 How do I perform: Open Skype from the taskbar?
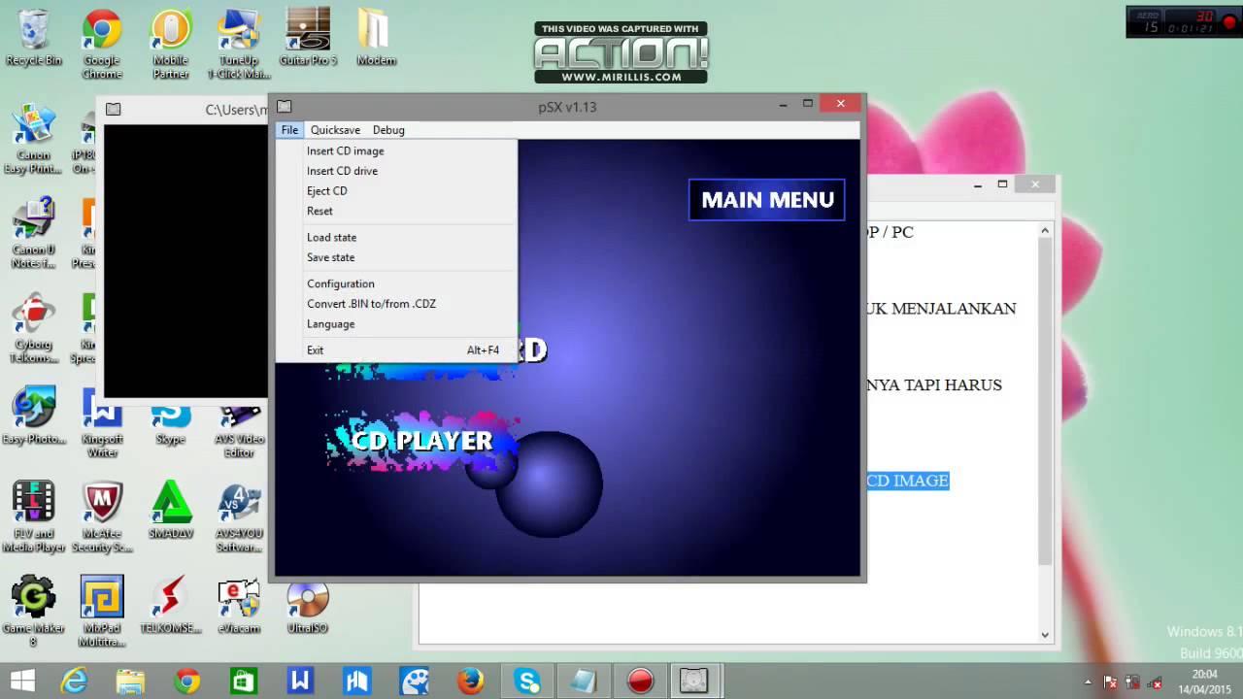(x=527, y=681)
